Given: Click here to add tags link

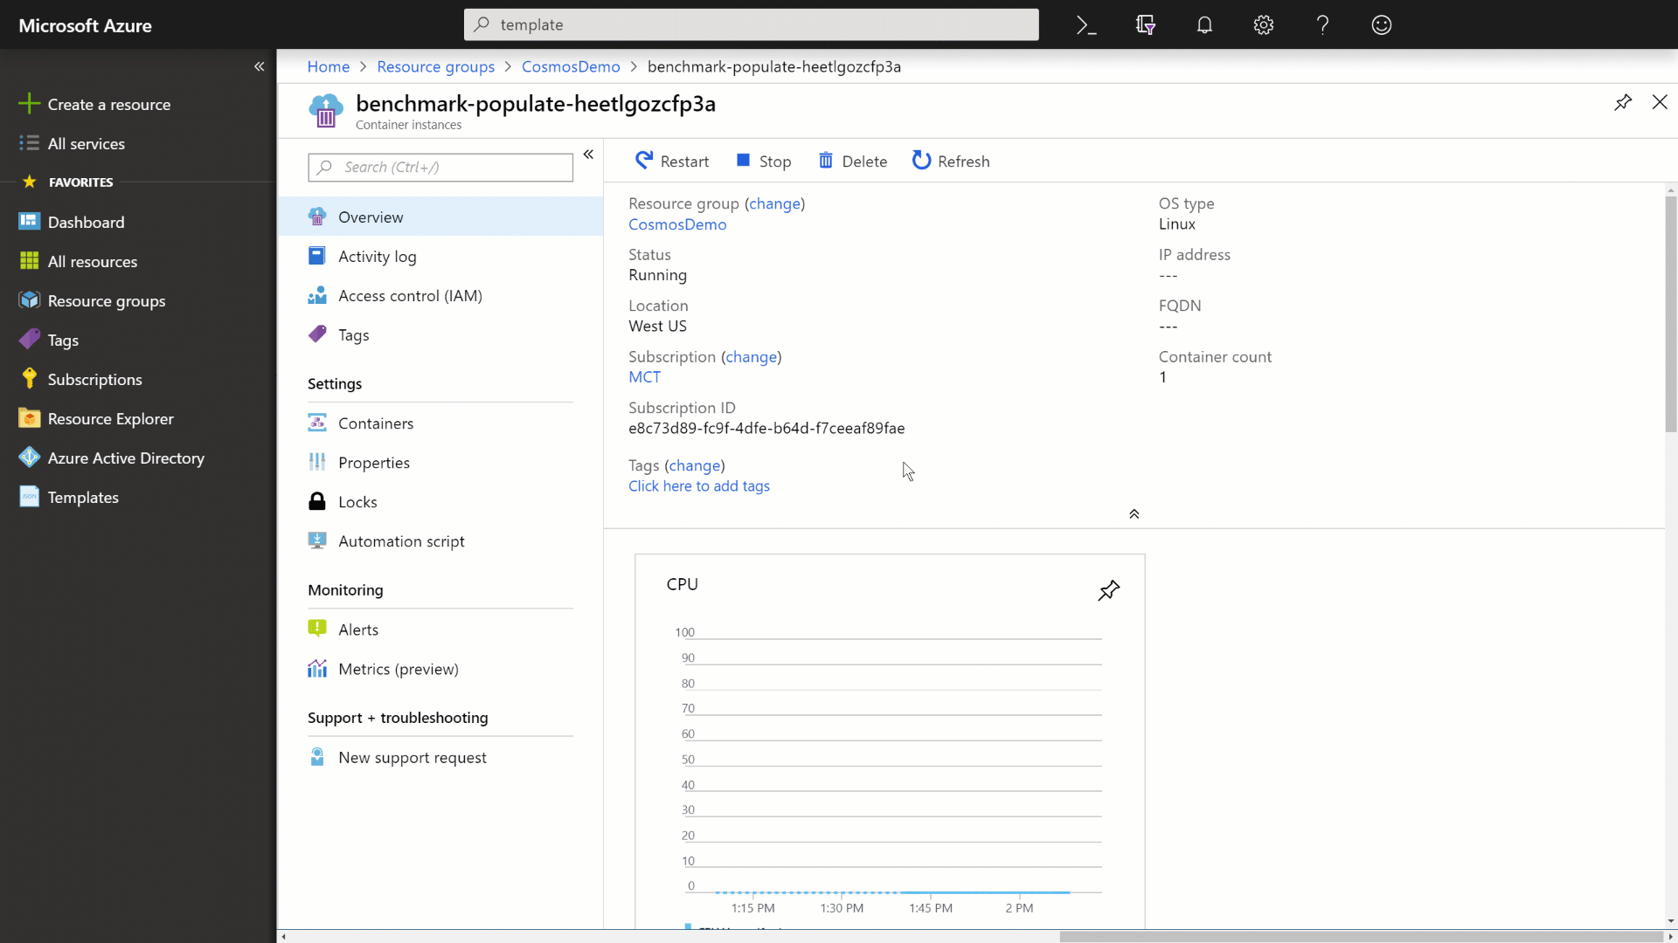Looking at the screenshot, I should click(698, 486).
